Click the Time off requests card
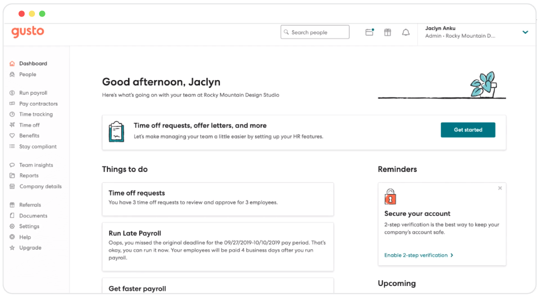This screenshot has width=540, height=298. point(218,199)
